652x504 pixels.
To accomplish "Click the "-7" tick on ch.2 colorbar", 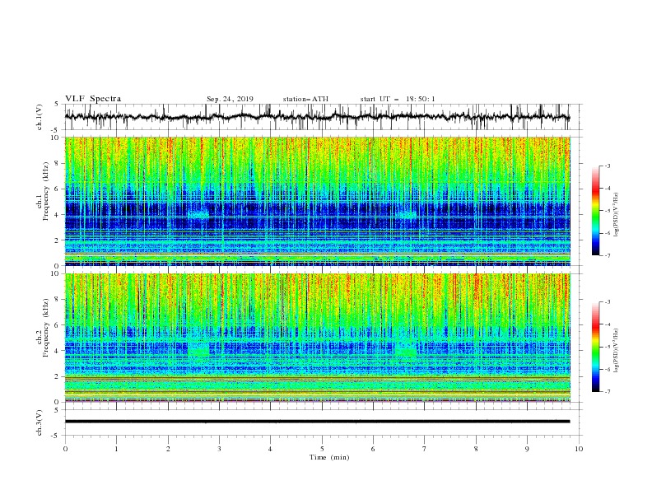I will click(607, 392).
